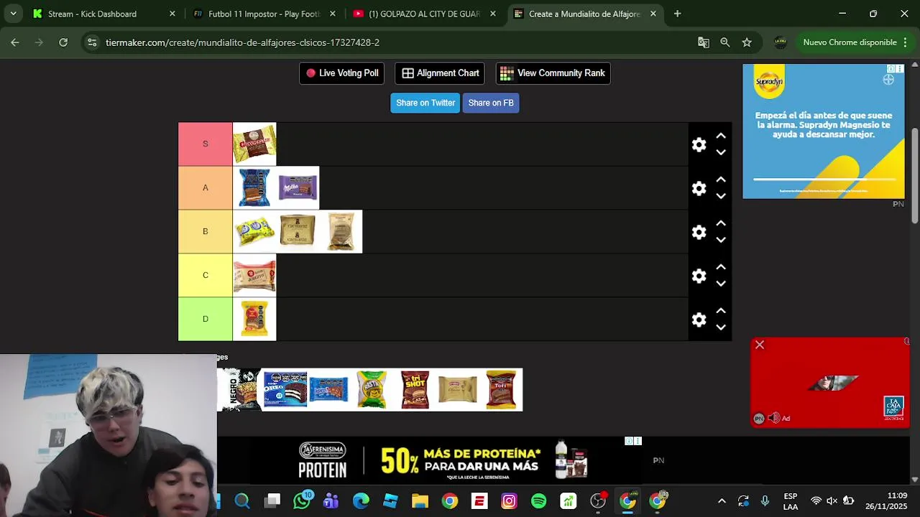Open the Alignment Chart view
The height and width of the screenshot is (517, 920).
pyautogui.click(x=440, y=73)
